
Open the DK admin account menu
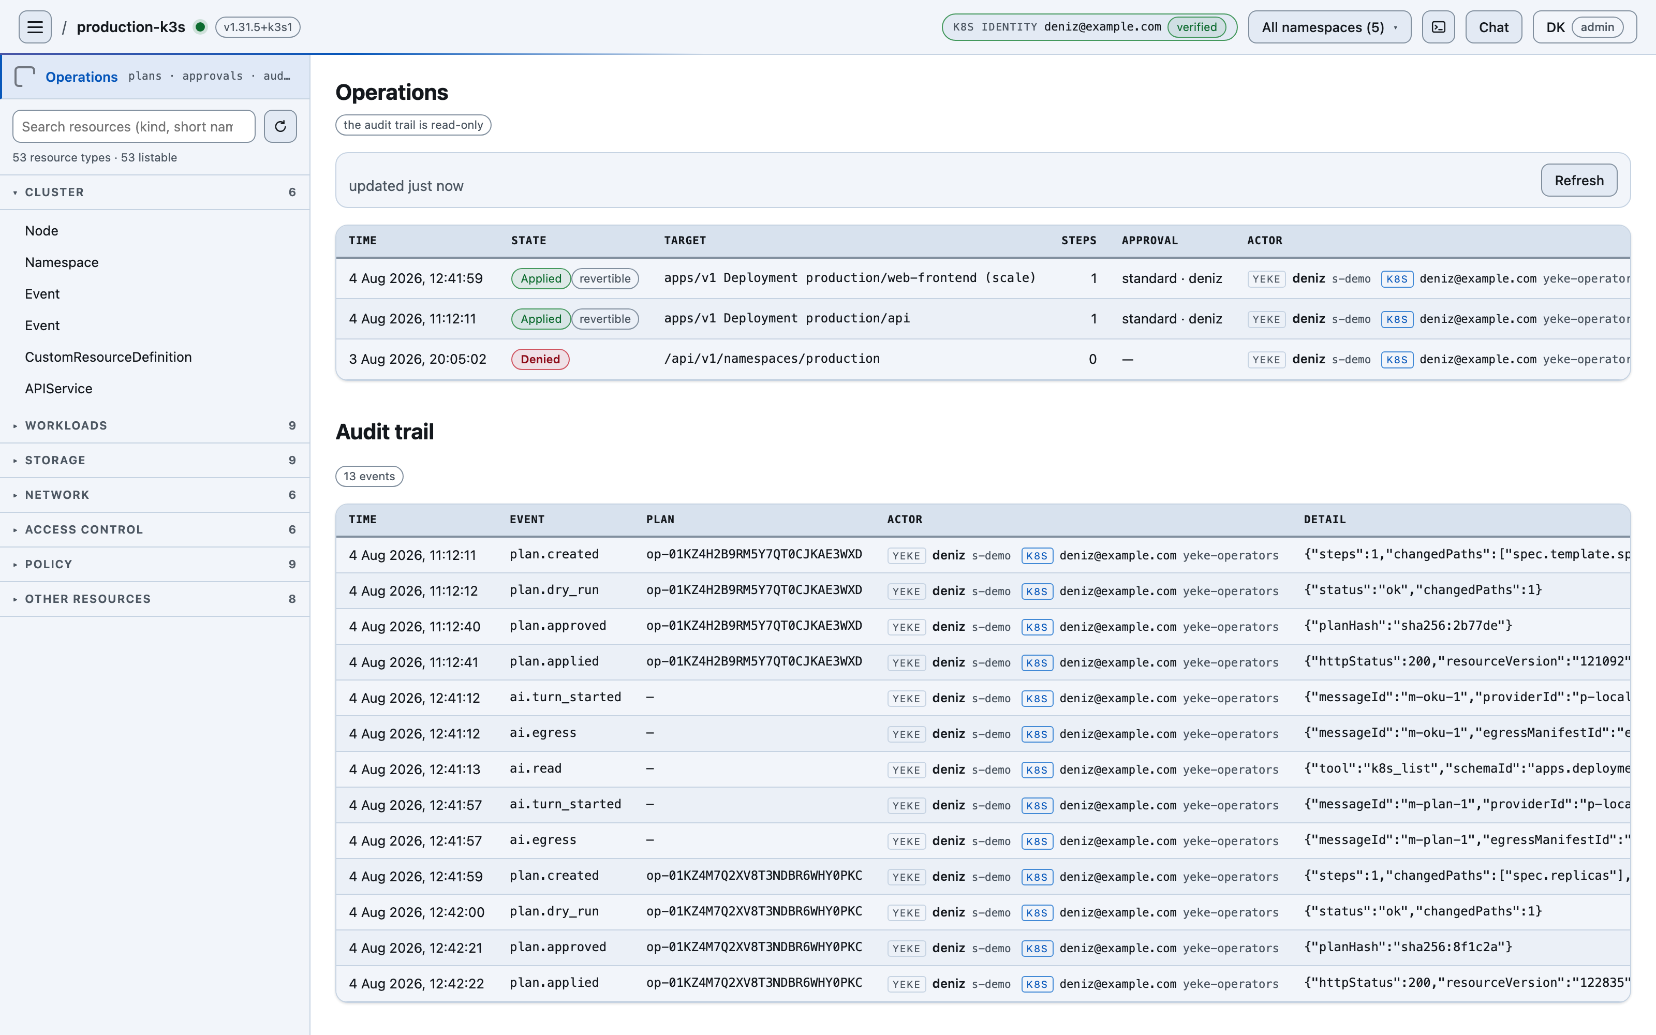pyautogui.click(x=1584, y=27)
